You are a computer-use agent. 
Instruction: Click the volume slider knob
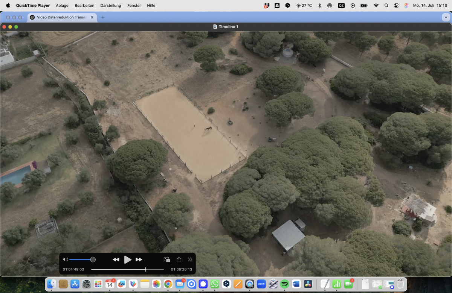(93, 260)
